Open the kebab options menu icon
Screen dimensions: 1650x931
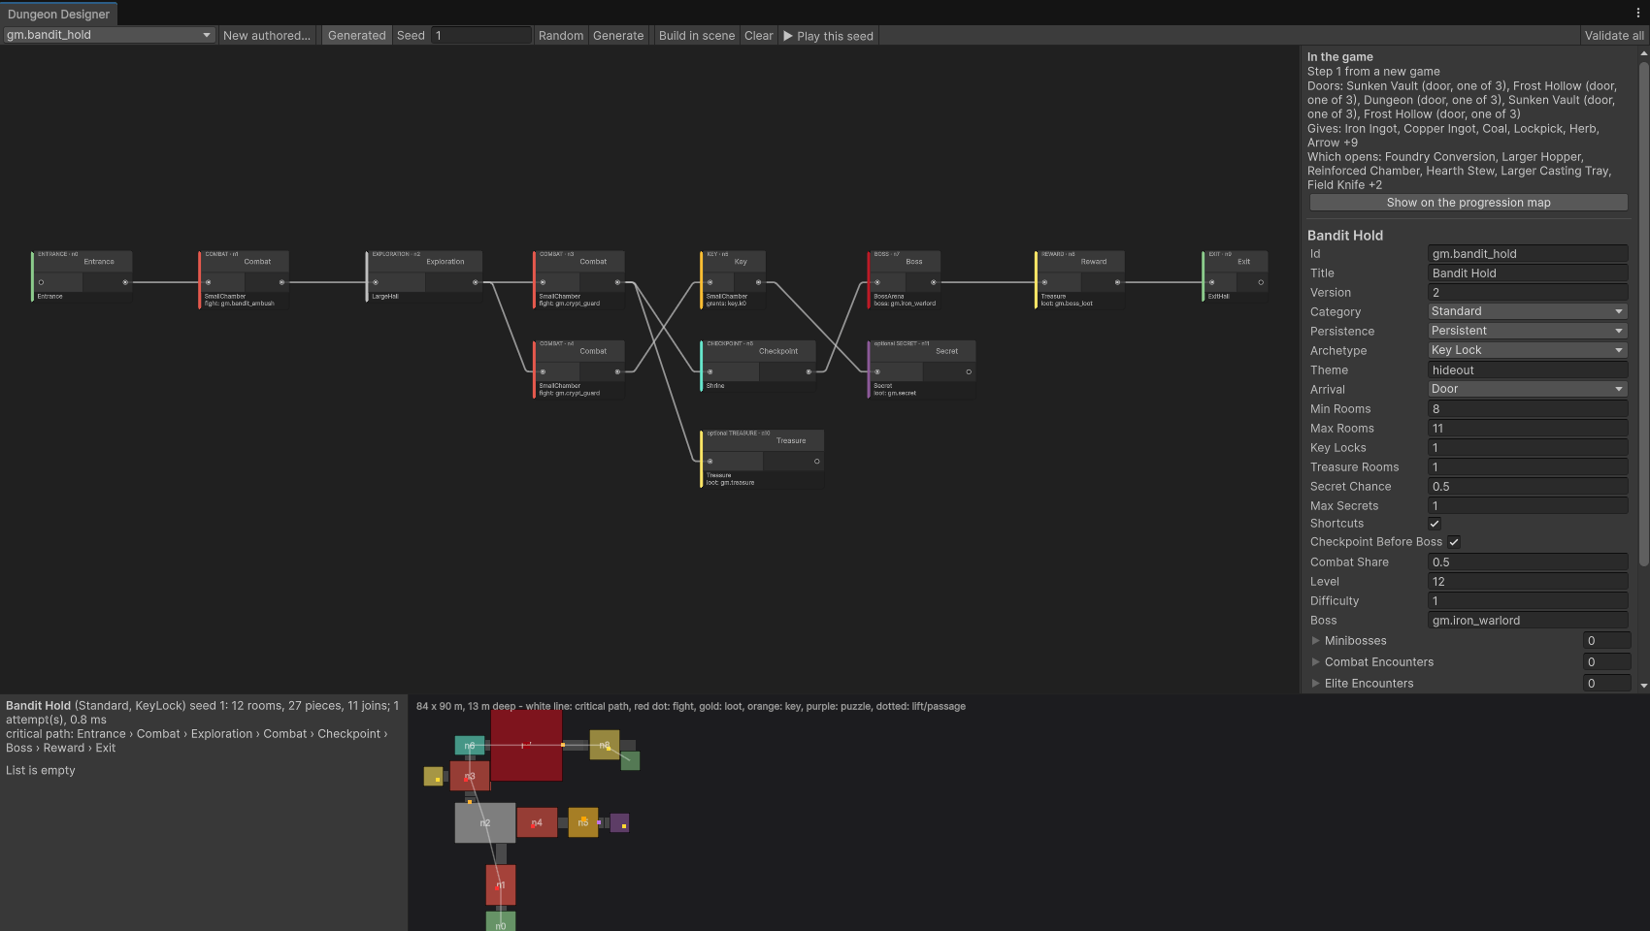click(x=1638, y=13)
